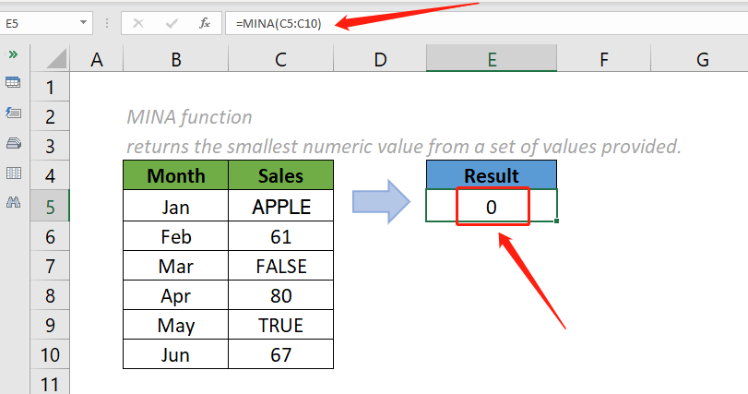Open the Name Box dropdown arrow

click(x=84, y=23)
